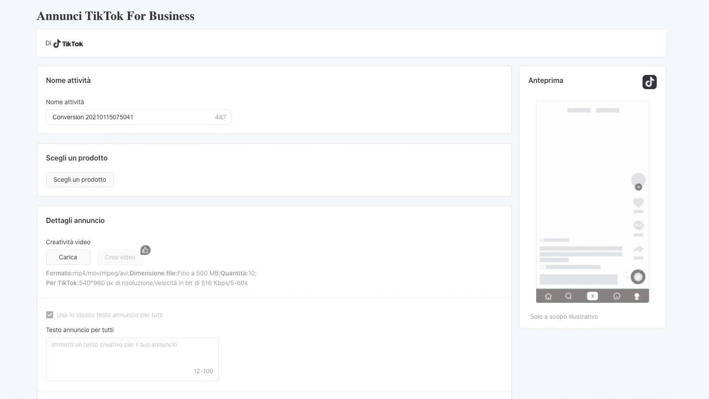
Task: Click the 'Formato:mp4/mov/mpeg/avi' requirement text
Action: [x=87, y=273]
